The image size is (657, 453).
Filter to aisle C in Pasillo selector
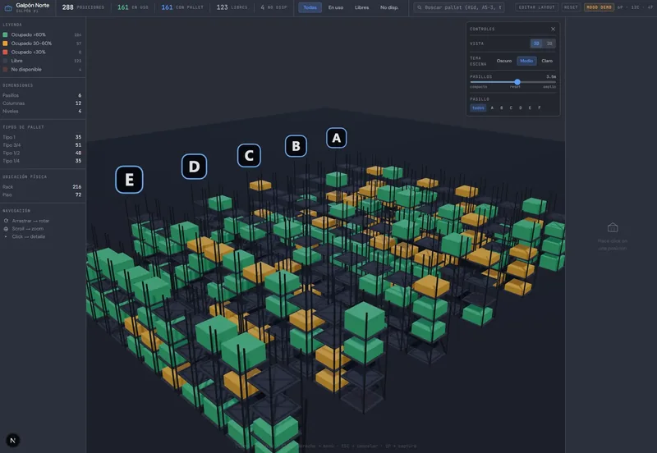pyautogui.click(x=511, y=108)
